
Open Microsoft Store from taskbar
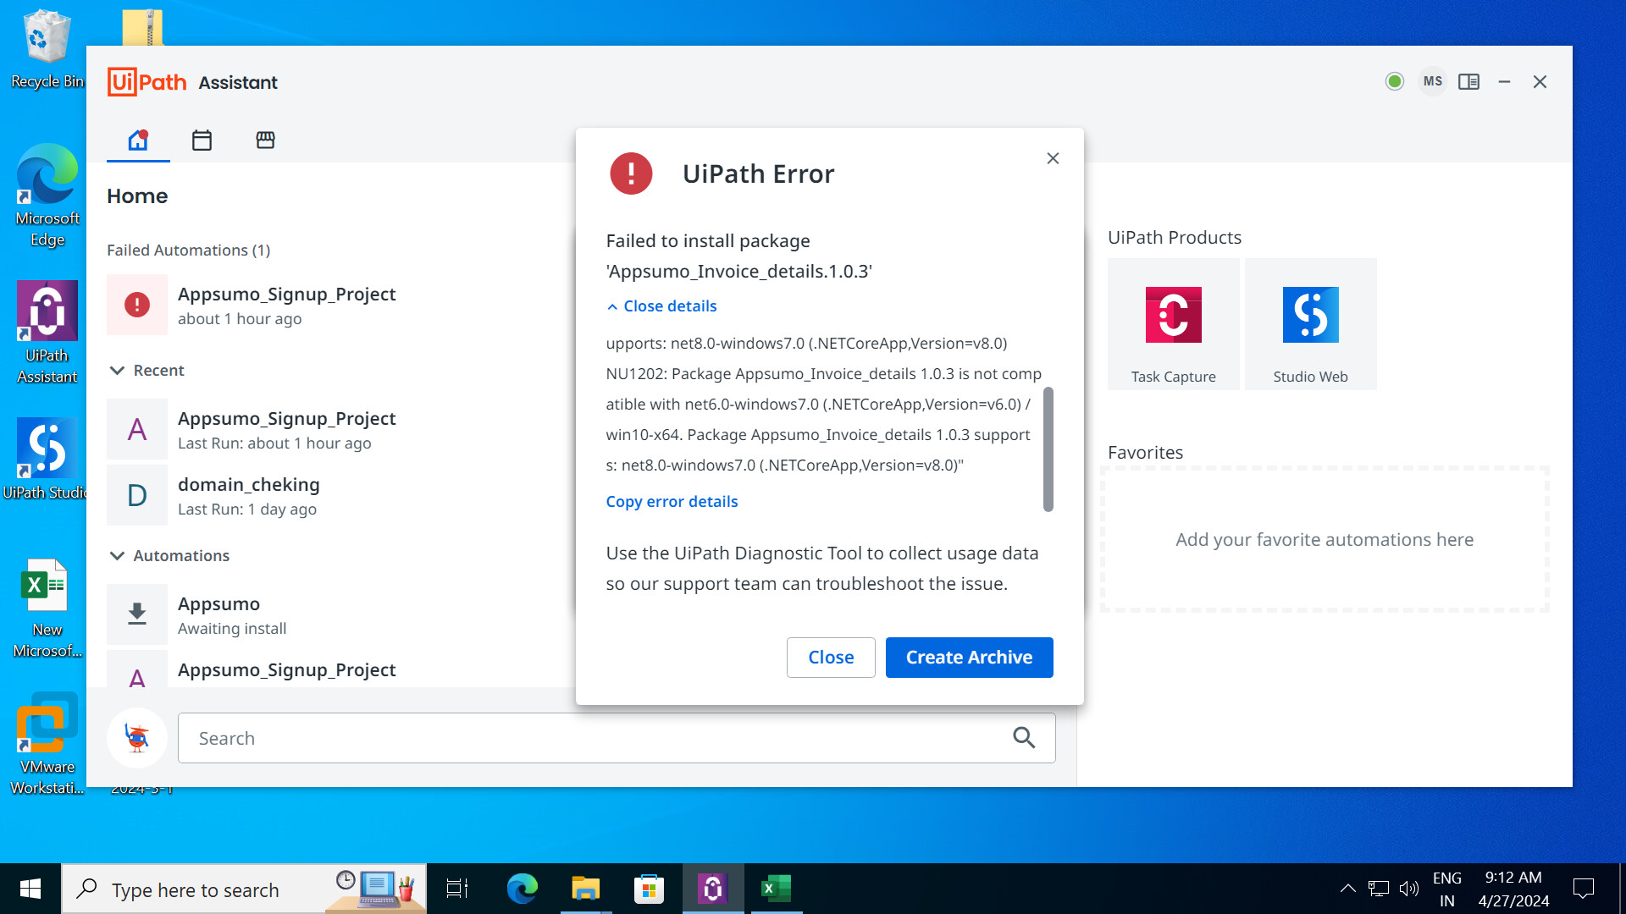649,889
